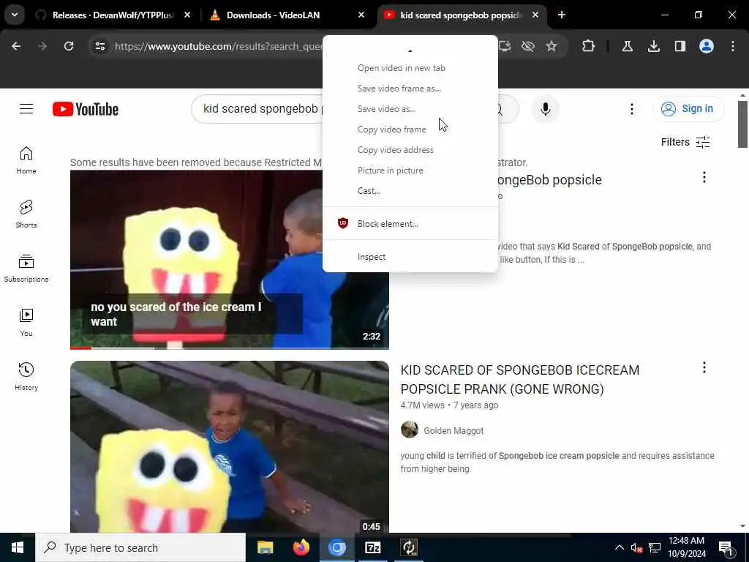Expand the tab search dropdown arrow
Image resolution: width=749 pixels, height=562 pixels.
(x=15, y=15)
